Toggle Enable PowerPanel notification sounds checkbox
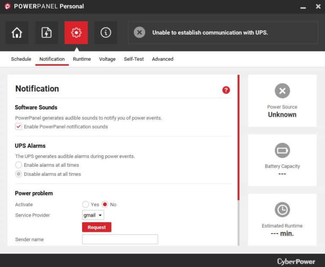The image size is (325, 267). (19, 127)
